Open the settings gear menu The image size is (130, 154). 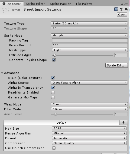pos(126,9)
